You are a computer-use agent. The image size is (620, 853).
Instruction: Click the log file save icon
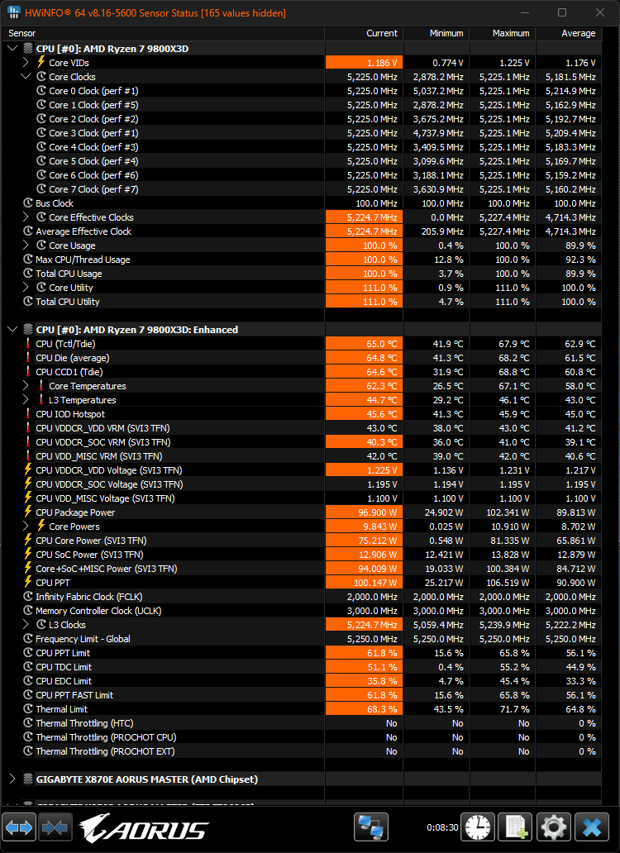[516, 827]
